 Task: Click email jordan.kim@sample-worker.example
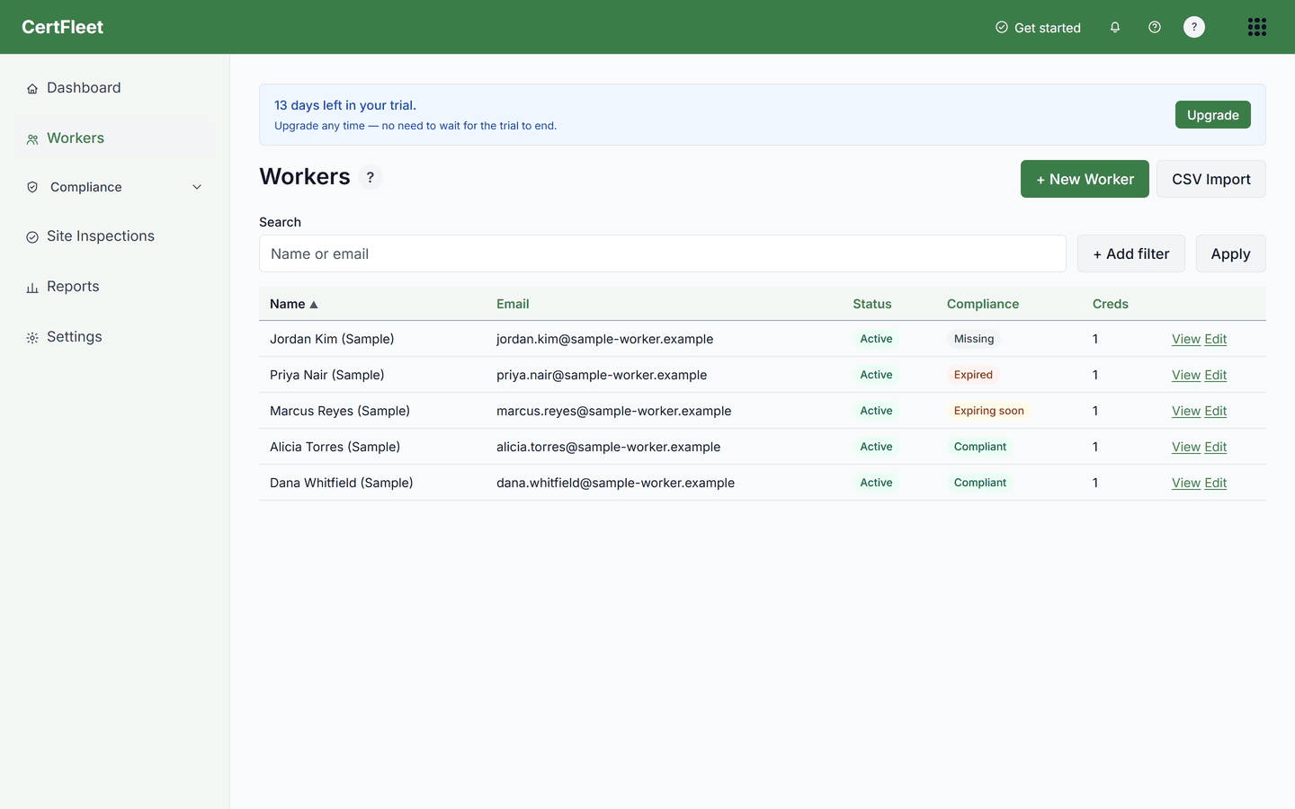(x=605, y=339)
